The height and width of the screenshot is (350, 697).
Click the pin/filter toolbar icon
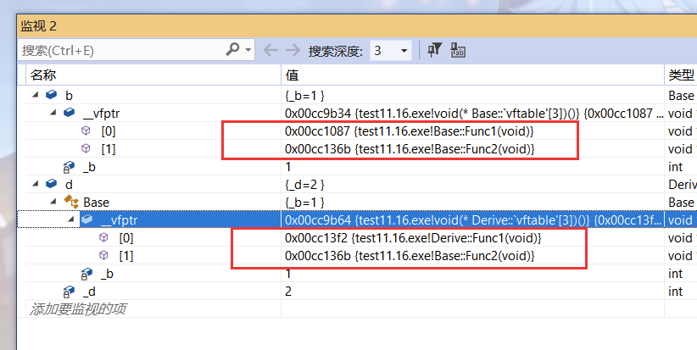point(434,50)
